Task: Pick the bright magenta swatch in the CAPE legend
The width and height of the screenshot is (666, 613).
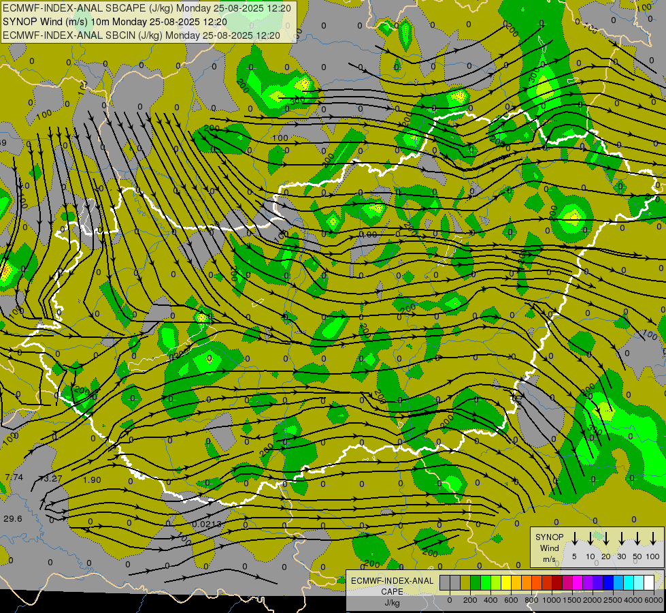Action: coord(578,582)
